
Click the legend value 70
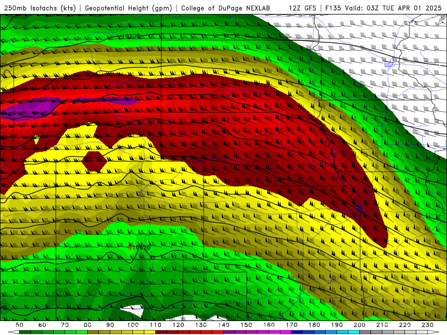click(x=65, y=325)
